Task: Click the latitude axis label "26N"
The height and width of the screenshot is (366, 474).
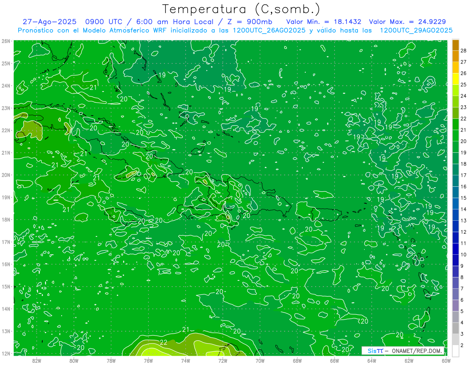Action: 6,41
